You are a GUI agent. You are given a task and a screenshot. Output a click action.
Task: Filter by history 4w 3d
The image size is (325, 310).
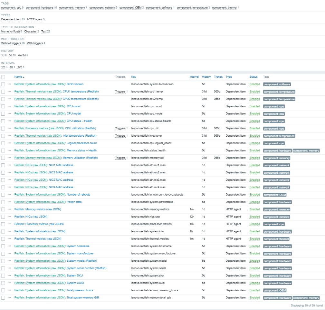(x=22, y=55)
